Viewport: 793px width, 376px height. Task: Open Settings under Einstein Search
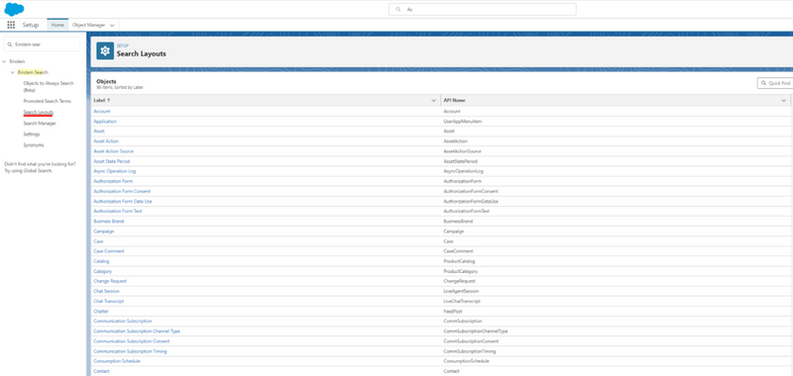(x=32, y=135)
